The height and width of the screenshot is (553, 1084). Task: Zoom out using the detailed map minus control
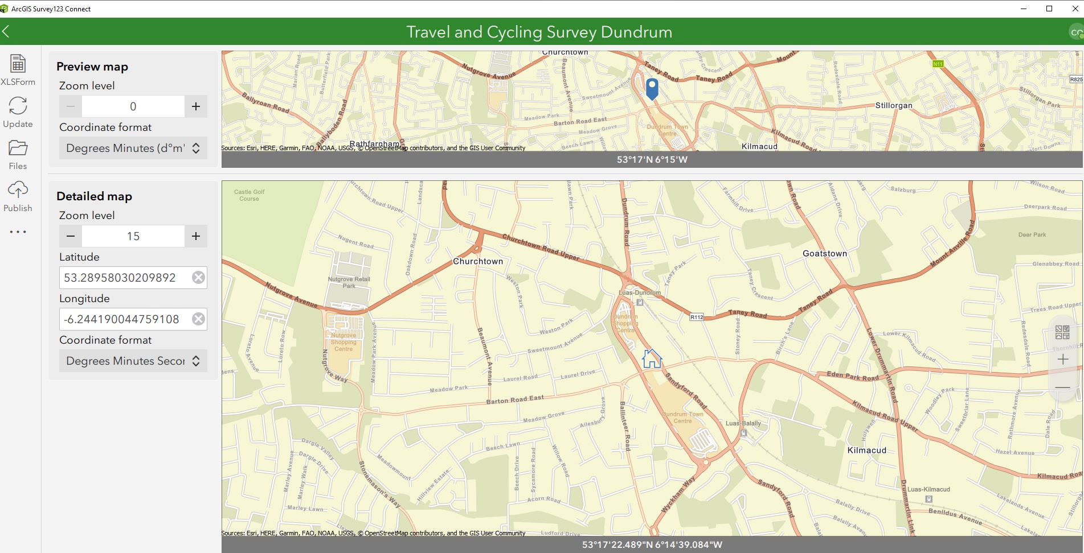1063,387
